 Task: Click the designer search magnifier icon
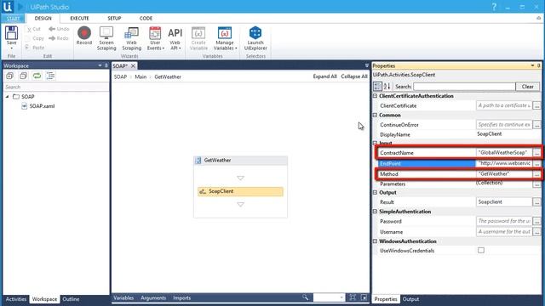pos(305,297)
